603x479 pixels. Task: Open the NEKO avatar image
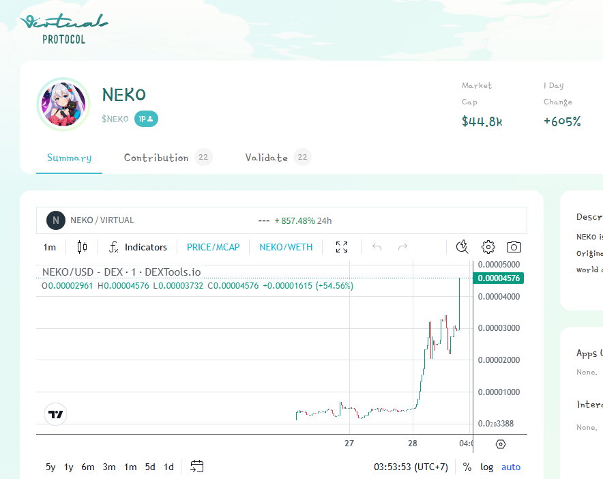tap(63, 104)
